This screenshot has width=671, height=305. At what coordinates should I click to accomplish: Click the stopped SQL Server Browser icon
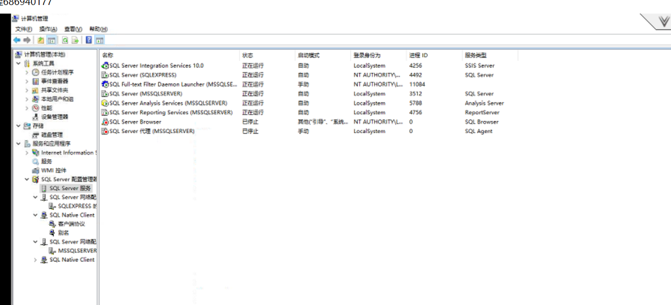point(105,122)
